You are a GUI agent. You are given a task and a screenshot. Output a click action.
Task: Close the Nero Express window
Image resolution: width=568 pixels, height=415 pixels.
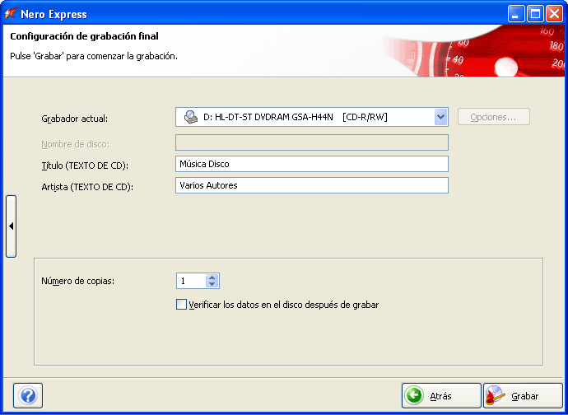click(554, 13)
